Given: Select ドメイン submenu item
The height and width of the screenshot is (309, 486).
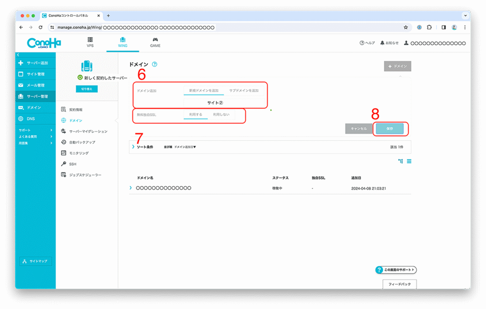Looking at the screenshot, I should point(72,120).
